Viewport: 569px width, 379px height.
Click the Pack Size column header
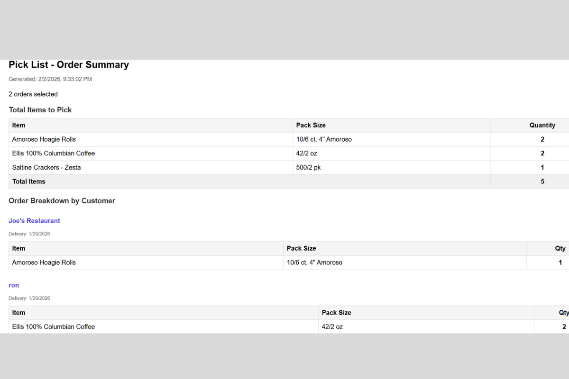point(311,125)
